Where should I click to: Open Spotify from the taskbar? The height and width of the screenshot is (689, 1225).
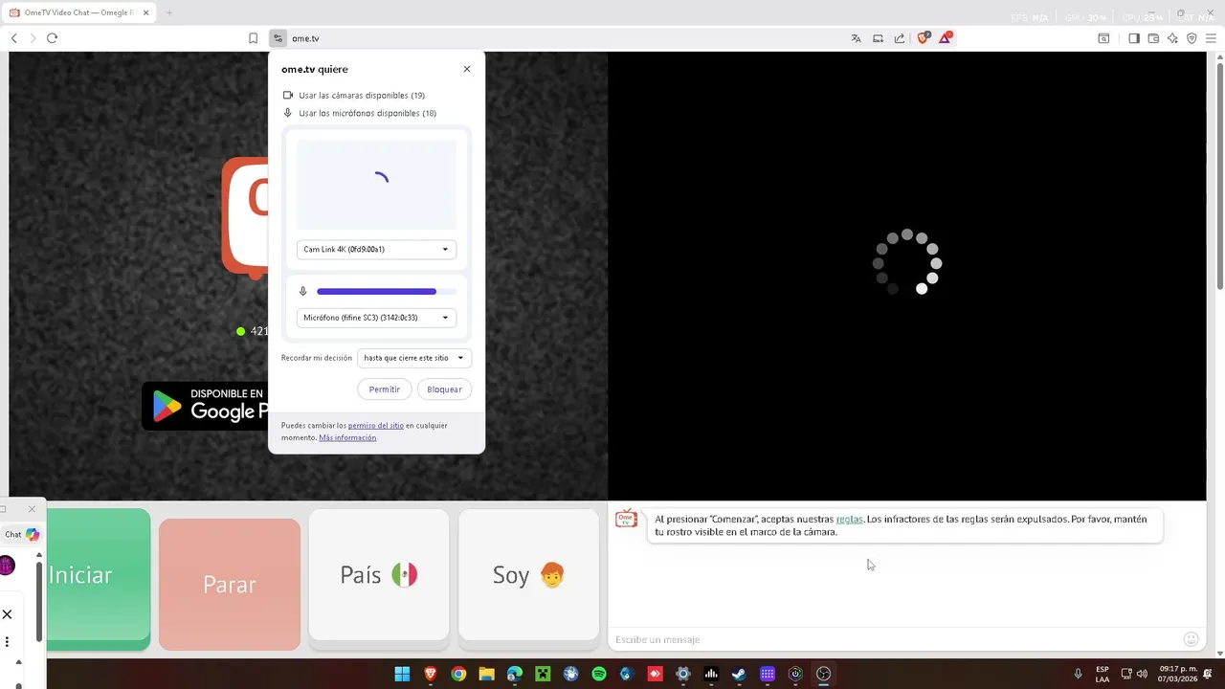point(599,674)
